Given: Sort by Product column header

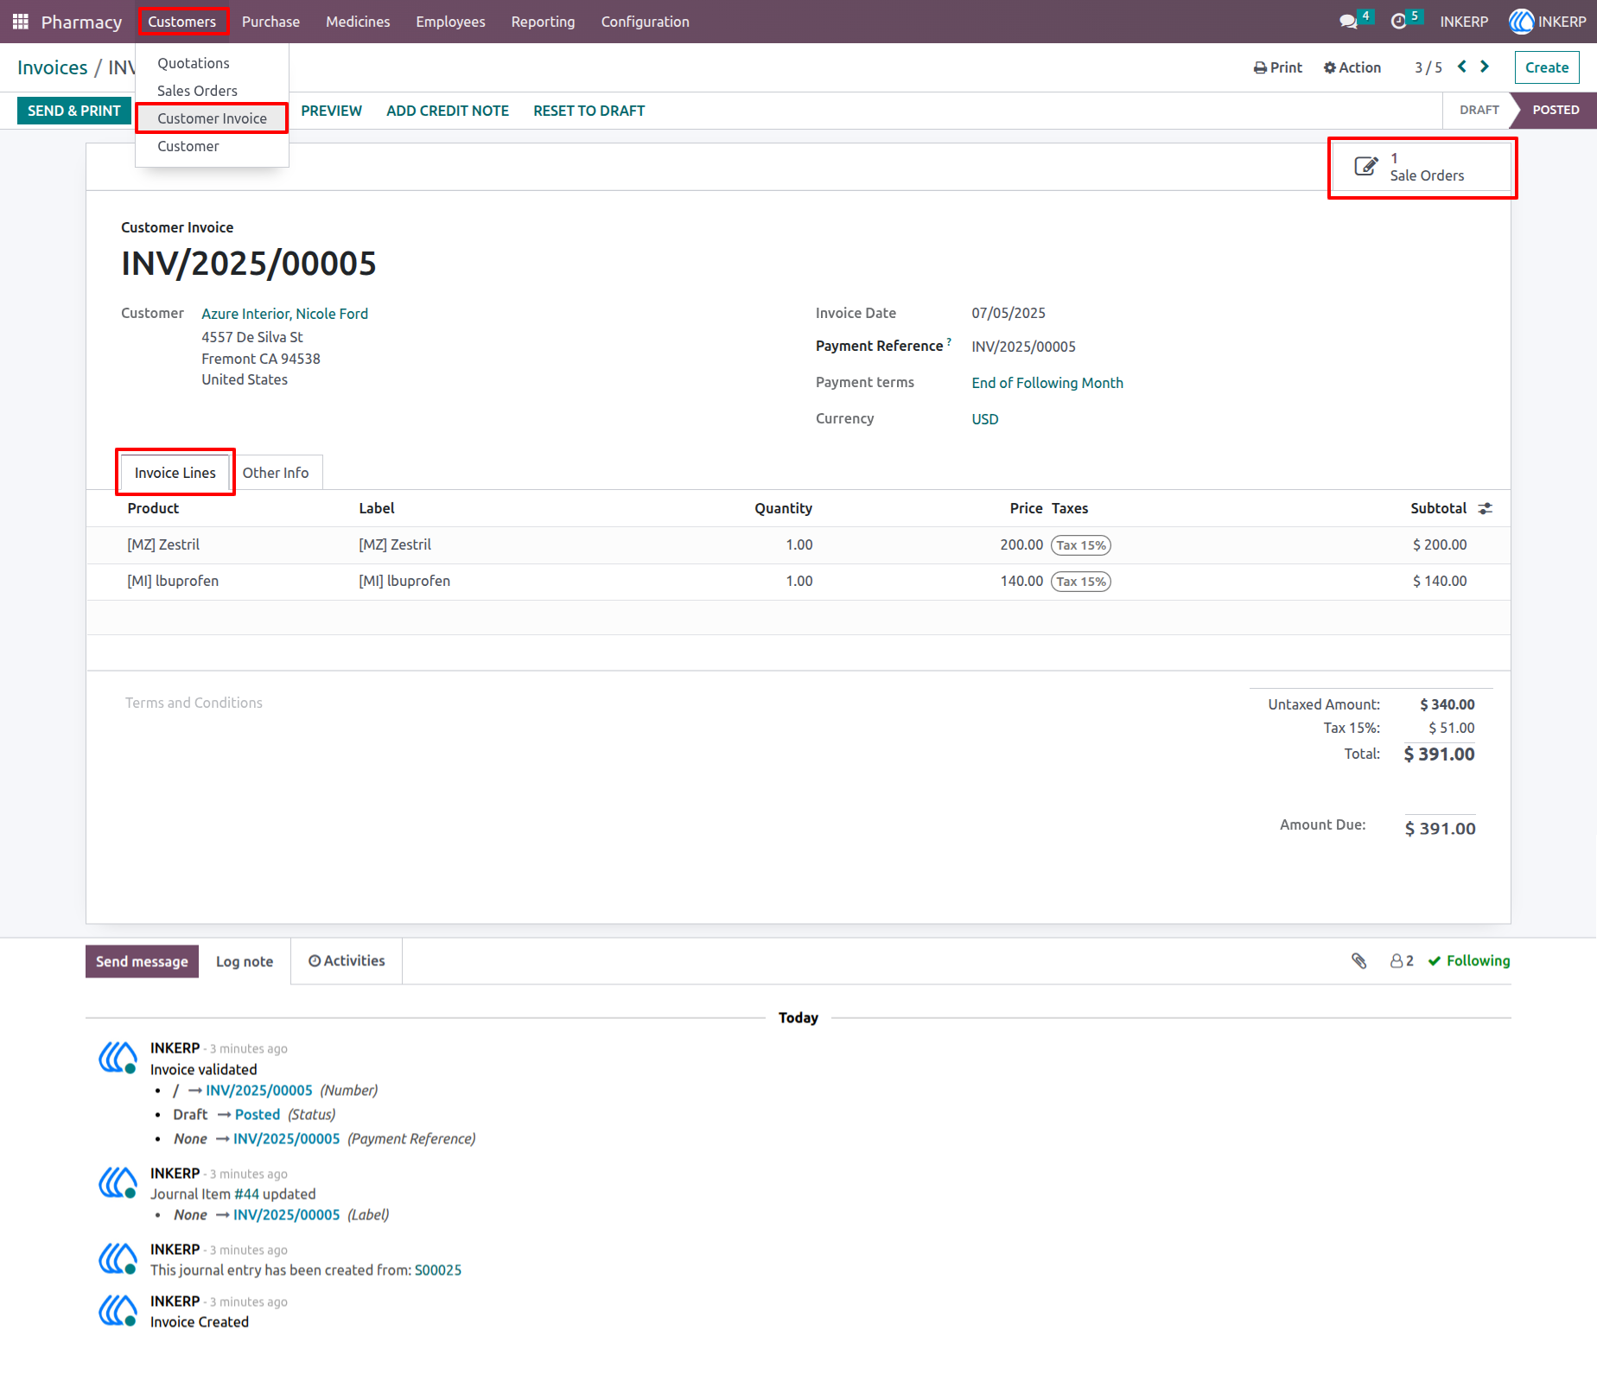Looking at the screenshot, I should (x=153, y=509).
